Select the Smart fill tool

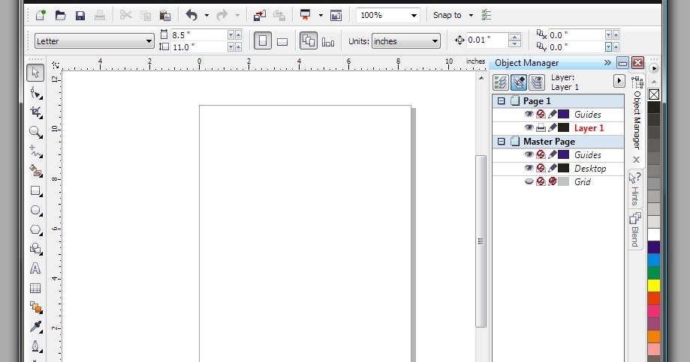(35, 170)
